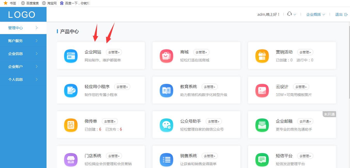Expand the 企业账户 chevron arrow
The height and width of the screenshot is (168, 350).
37,66
